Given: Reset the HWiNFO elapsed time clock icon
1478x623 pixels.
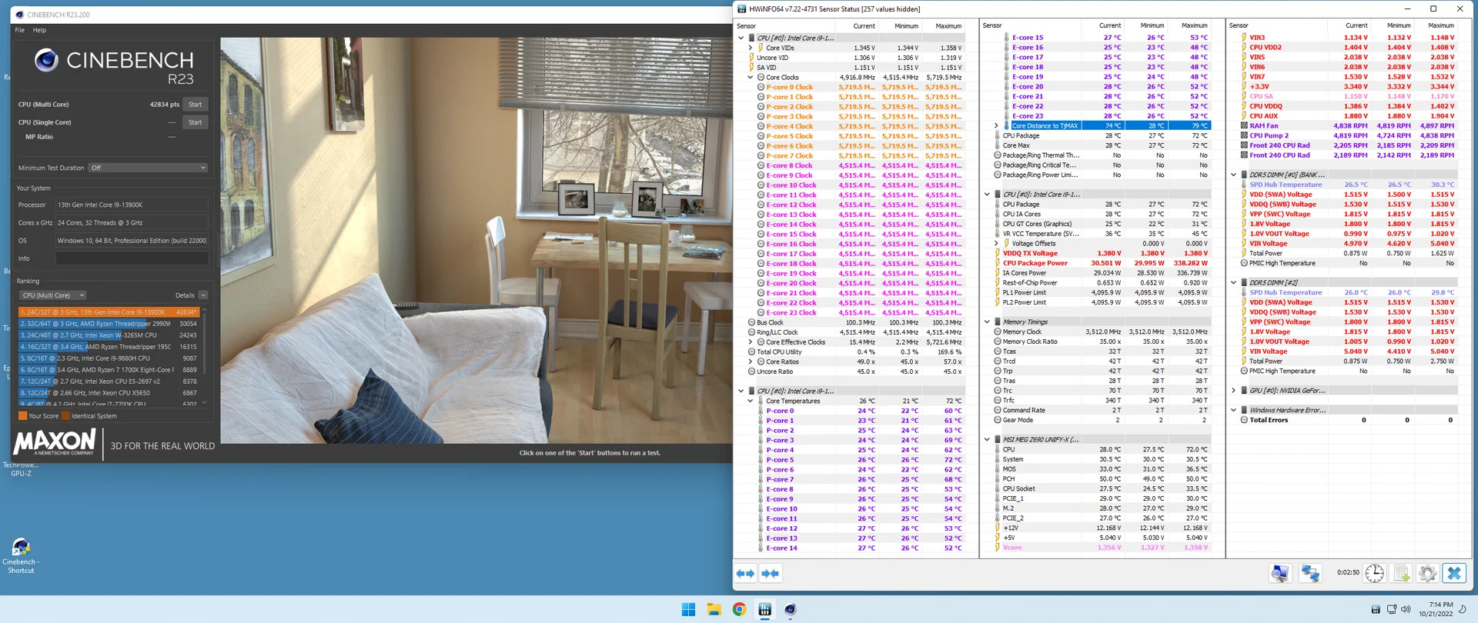Looking at the screenshot, I should pos(1375,574).
